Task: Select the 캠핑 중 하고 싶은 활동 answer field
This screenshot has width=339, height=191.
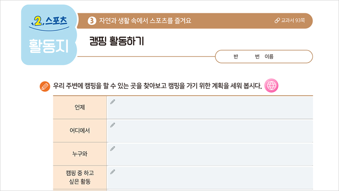Action: 210,177
